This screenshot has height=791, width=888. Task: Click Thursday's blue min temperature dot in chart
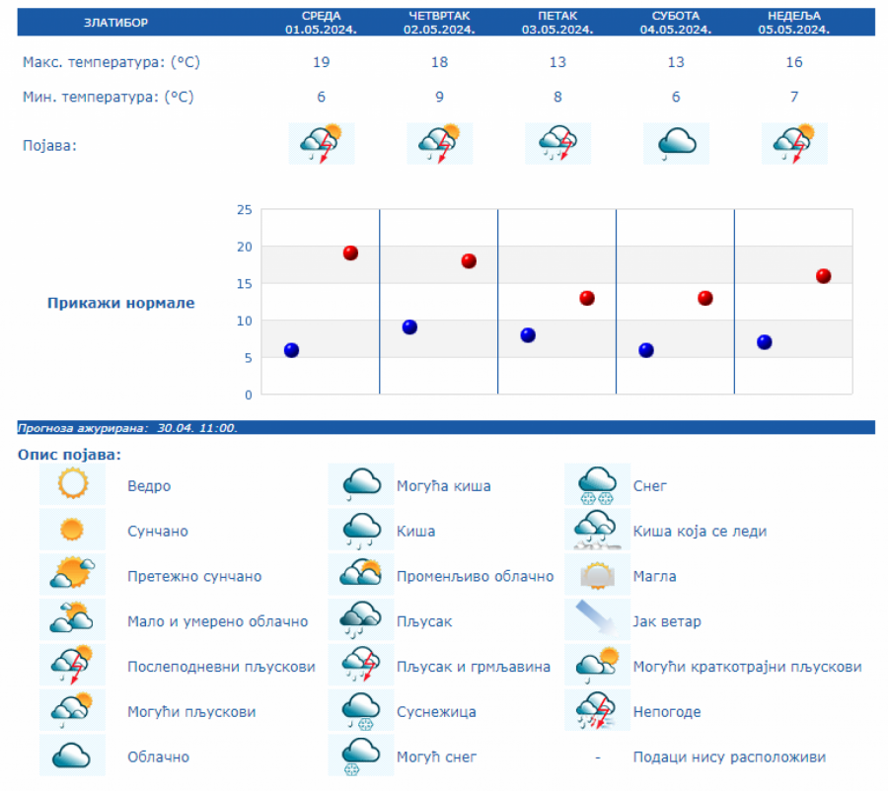coord(409,327)
